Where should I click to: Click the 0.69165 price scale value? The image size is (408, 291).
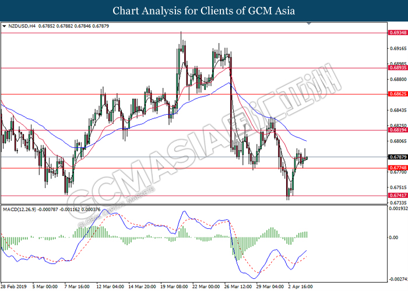398,48
